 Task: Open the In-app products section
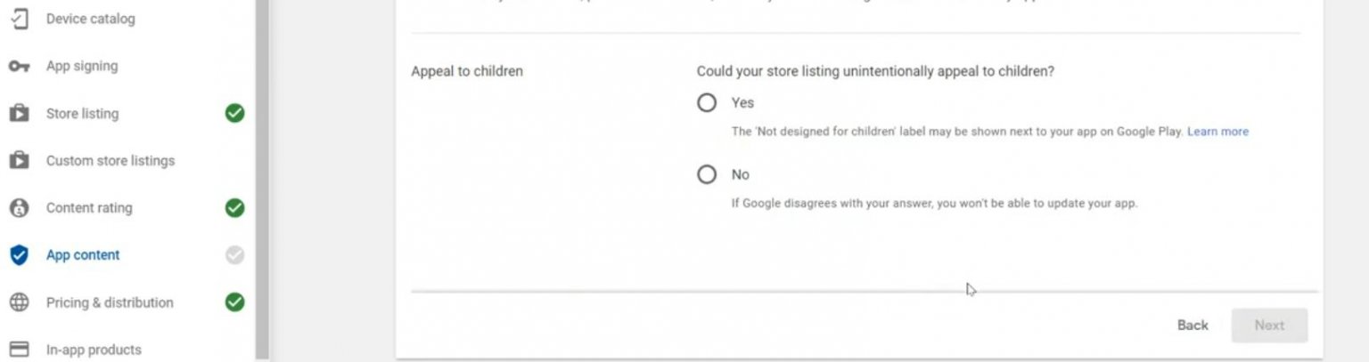tap(94, 350)
